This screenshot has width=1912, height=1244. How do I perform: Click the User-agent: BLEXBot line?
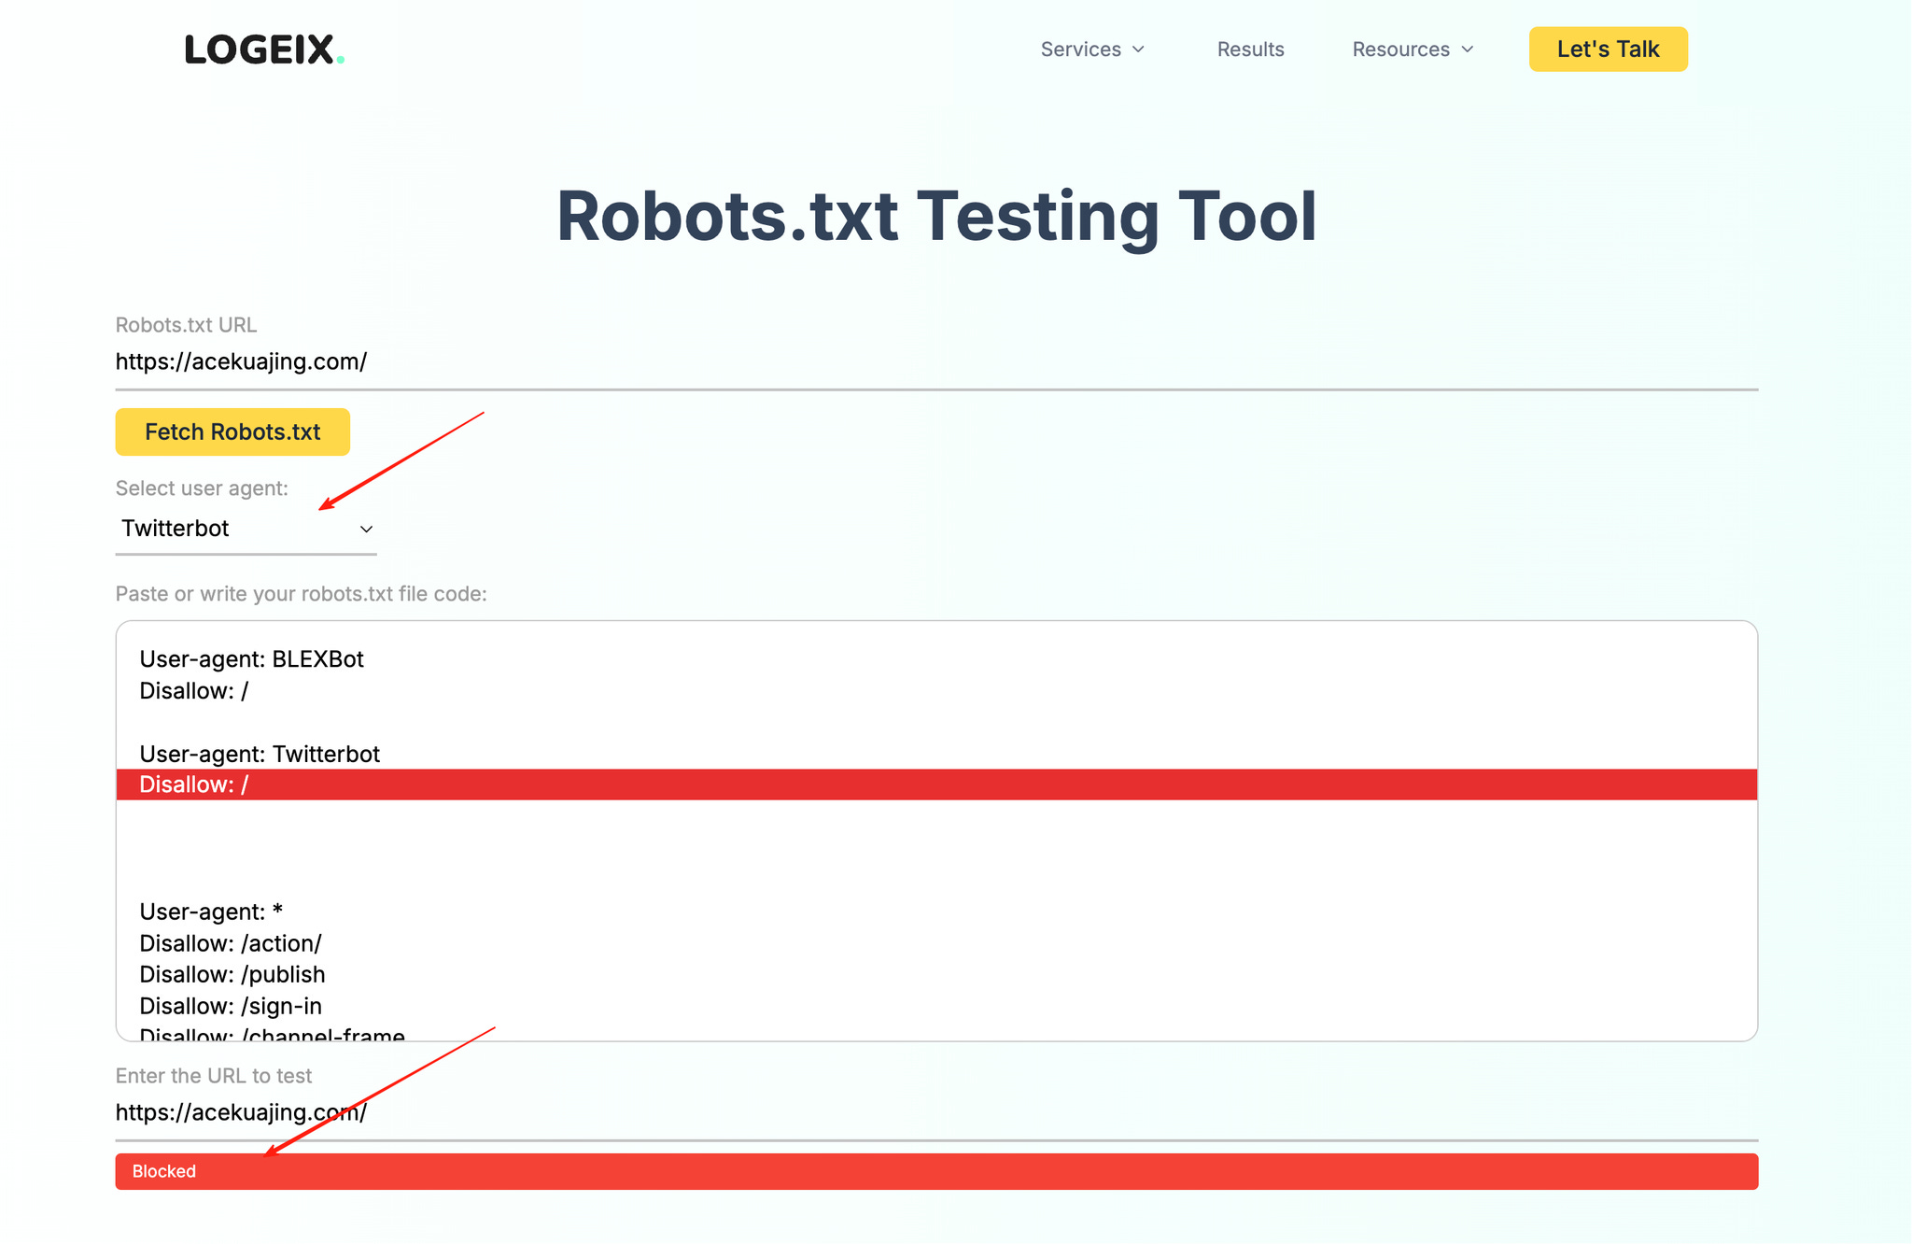click(252, 659)
